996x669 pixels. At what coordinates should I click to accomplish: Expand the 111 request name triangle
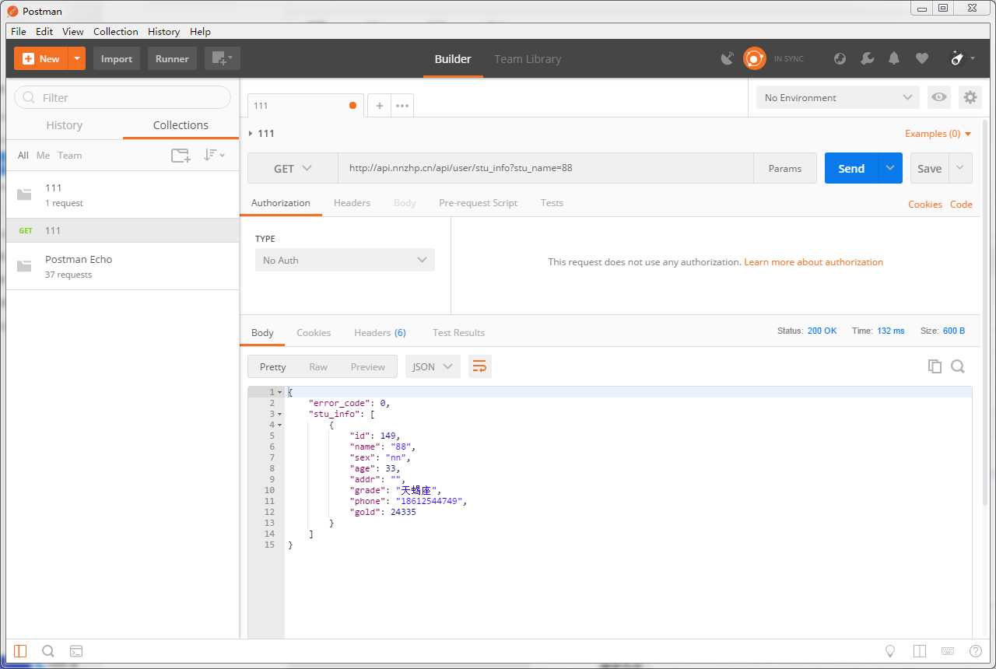(251, 134)
